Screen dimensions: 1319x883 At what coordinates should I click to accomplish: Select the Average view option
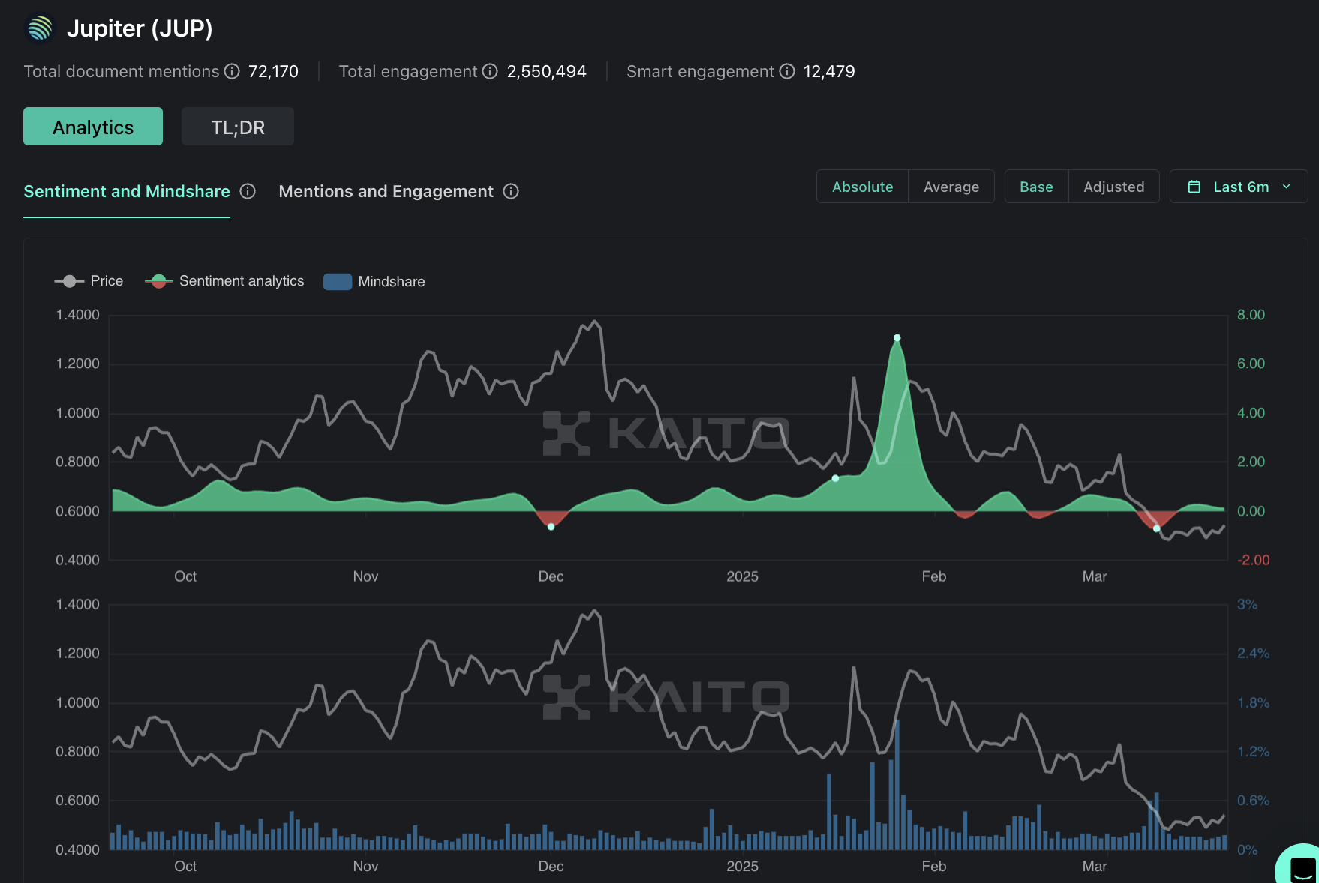(x=951, y=187)
